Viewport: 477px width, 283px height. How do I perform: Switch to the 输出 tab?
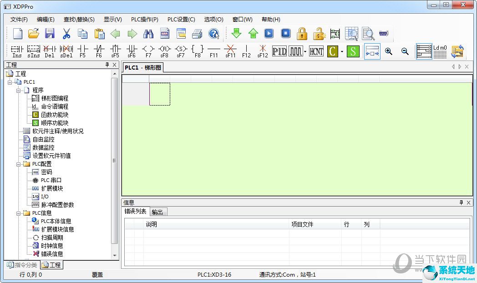[x=157, y=212]
